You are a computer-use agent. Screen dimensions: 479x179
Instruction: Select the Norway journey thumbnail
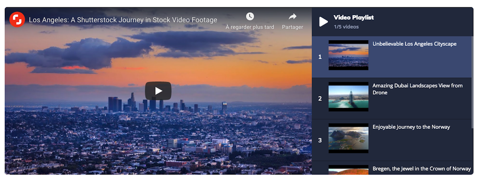pos(348,138)
